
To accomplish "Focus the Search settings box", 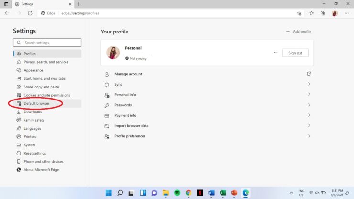I will point(47,43).
